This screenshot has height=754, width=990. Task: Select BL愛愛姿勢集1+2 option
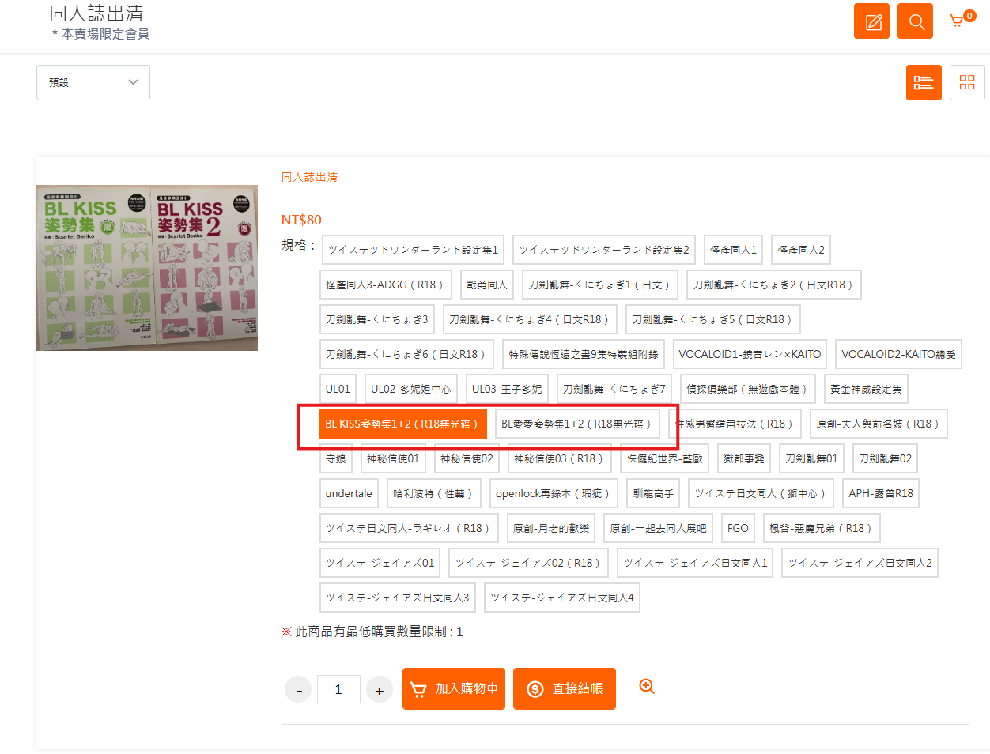coord(577,424)
